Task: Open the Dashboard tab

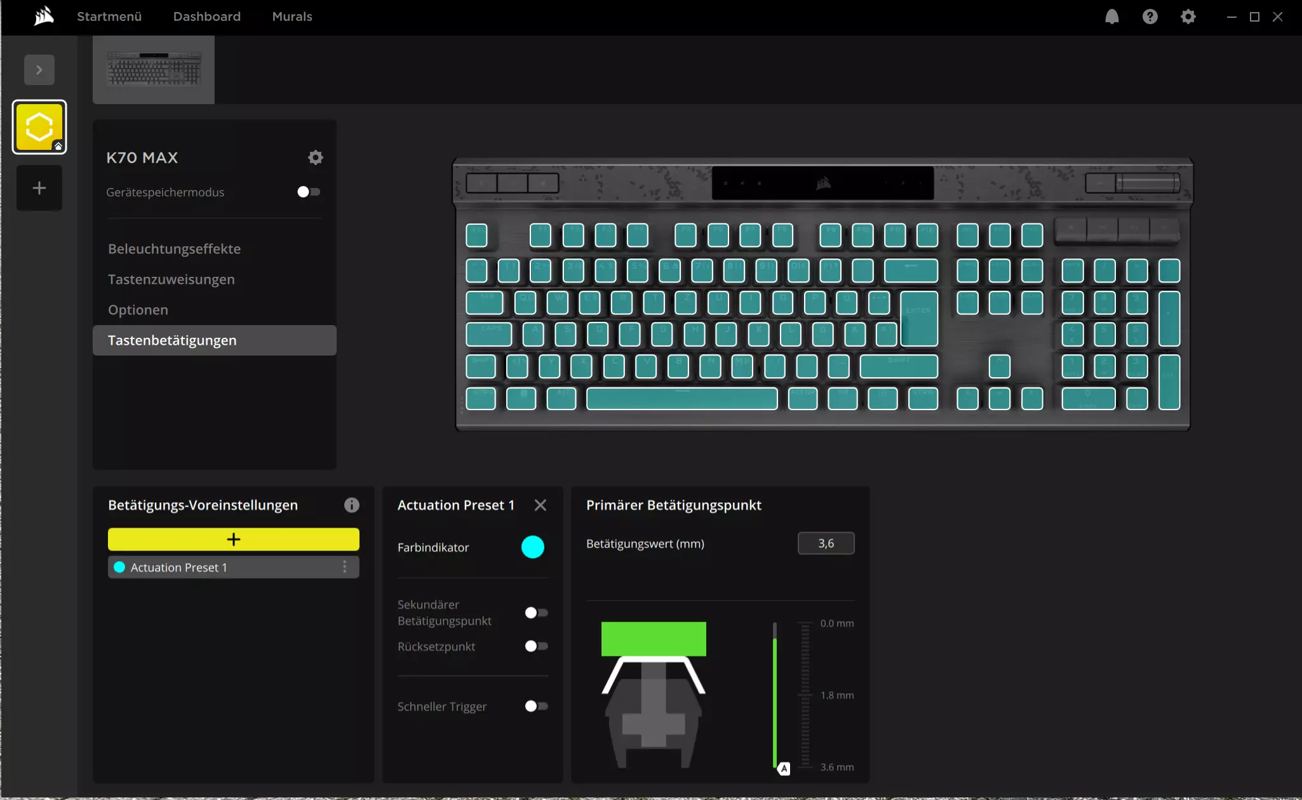Action: [x=207, y=17]
